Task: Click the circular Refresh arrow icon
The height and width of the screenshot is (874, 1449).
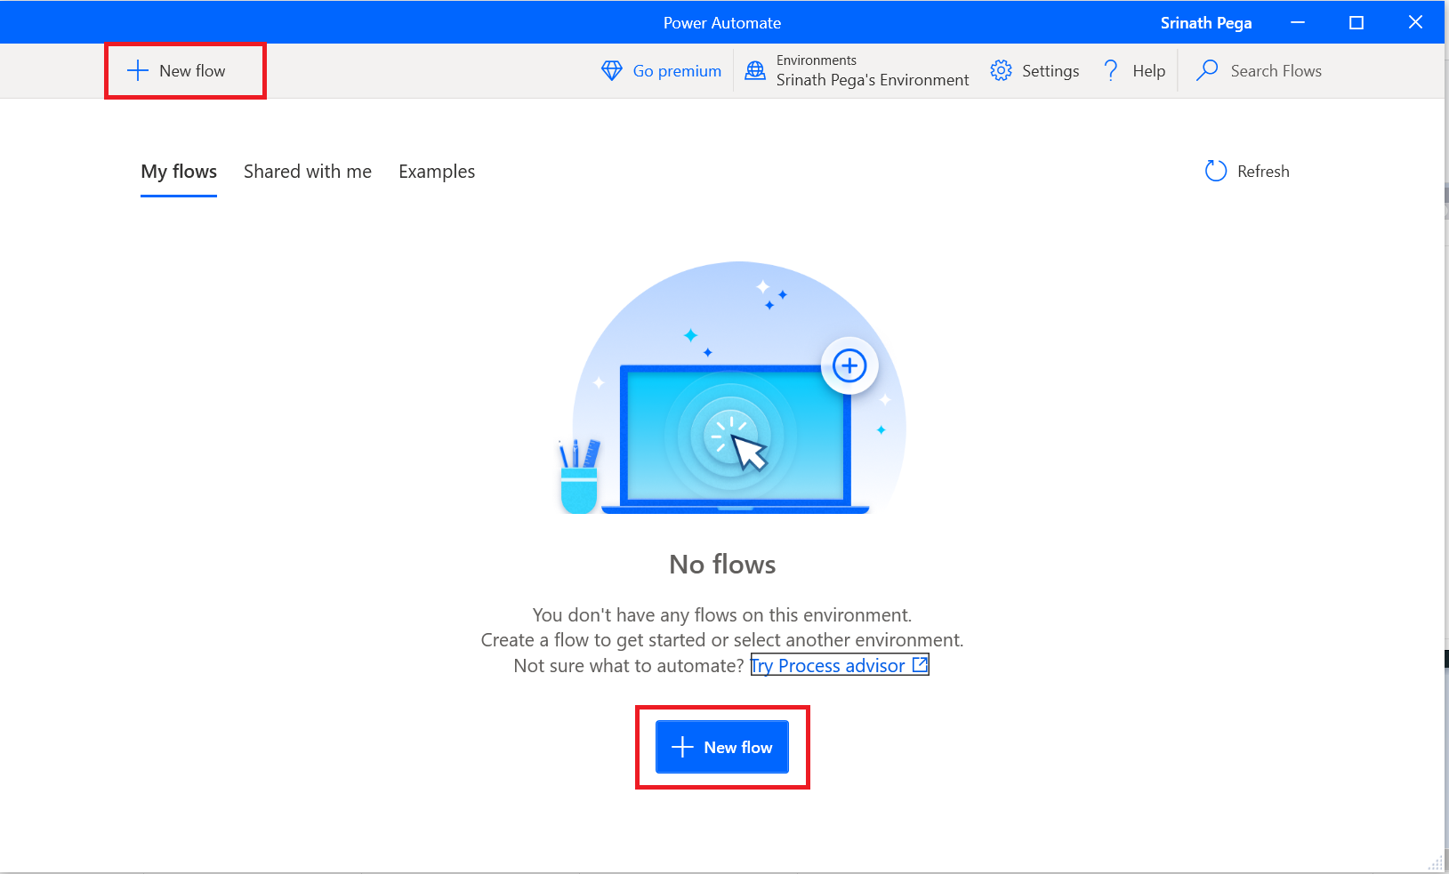Action: 1215,172
